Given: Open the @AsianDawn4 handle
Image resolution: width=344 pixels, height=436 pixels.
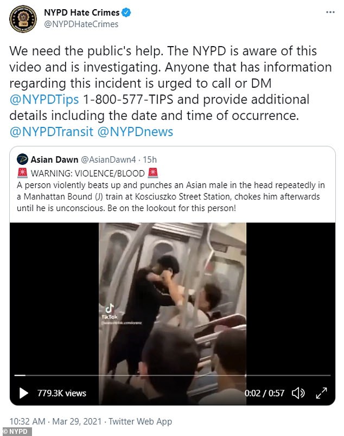Looking at the screenshot, I should pos(109,159).
